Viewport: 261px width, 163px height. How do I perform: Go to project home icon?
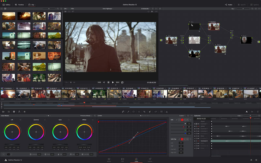tap(251, 160)
